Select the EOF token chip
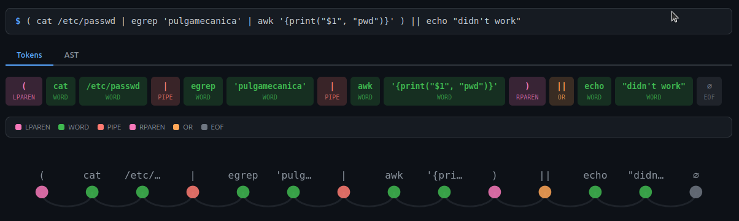739x221 pixels. [710, 91]
